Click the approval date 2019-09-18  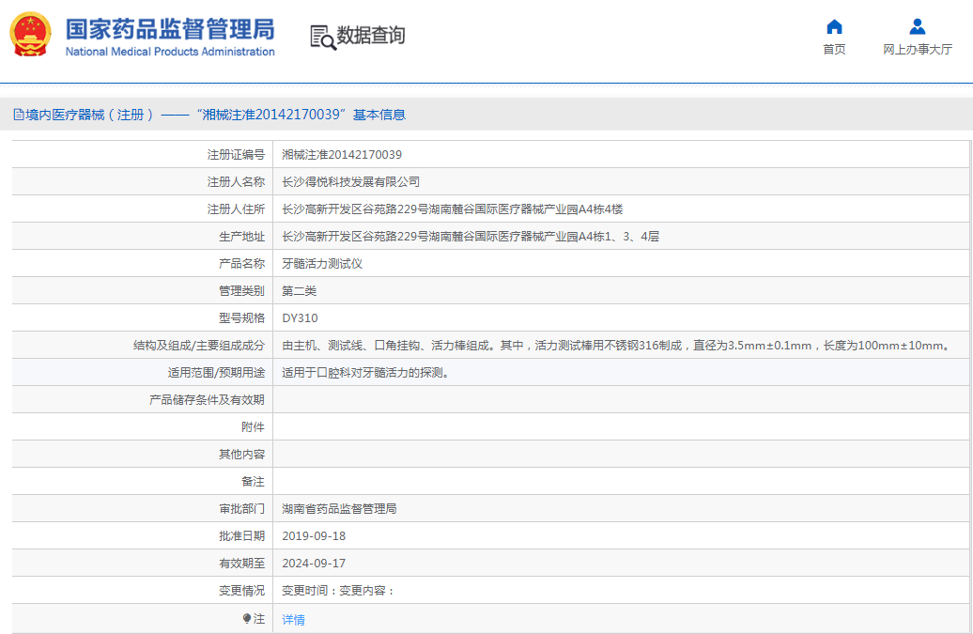314,536
